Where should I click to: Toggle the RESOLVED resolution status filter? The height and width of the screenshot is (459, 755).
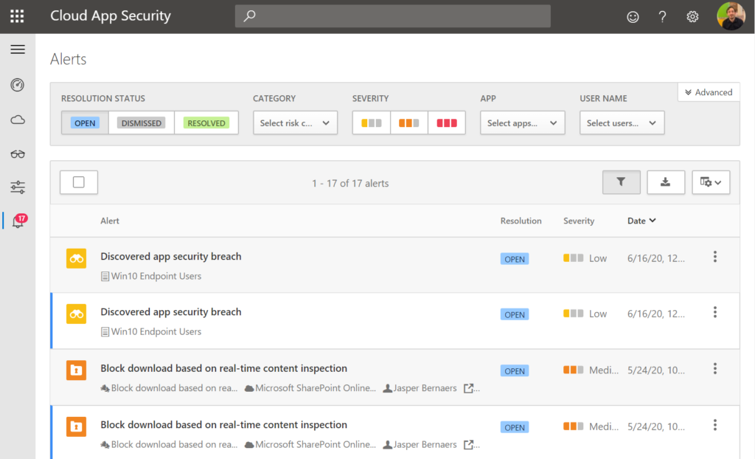[206, 123]
